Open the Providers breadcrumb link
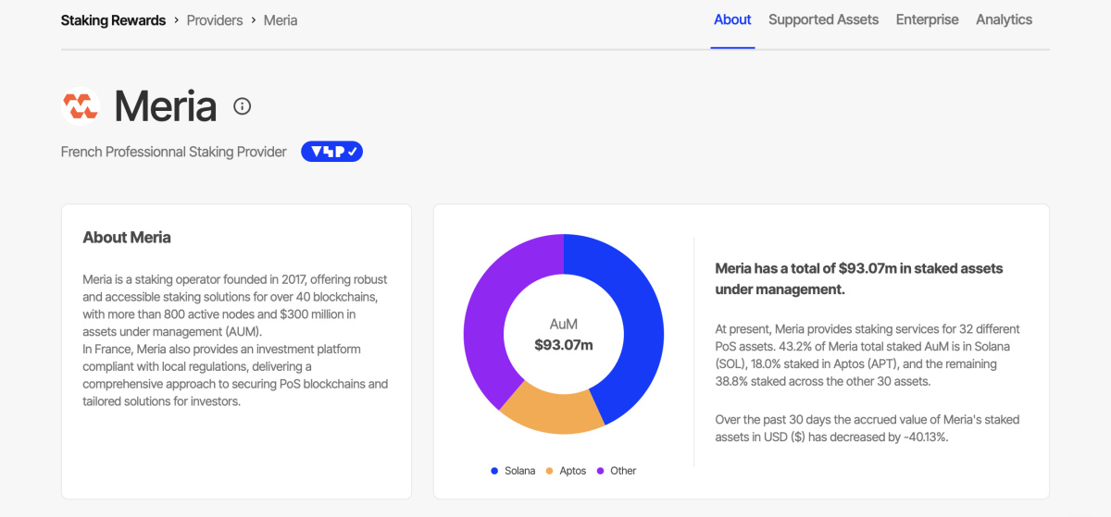Image resolution: width=1111 pixels, height=517 pixels. tap(215, 19)
